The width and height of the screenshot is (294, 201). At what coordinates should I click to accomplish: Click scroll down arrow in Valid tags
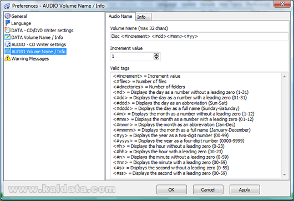285,174
